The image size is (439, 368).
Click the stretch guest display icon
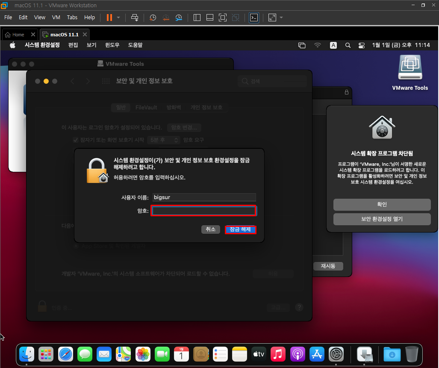272,18
